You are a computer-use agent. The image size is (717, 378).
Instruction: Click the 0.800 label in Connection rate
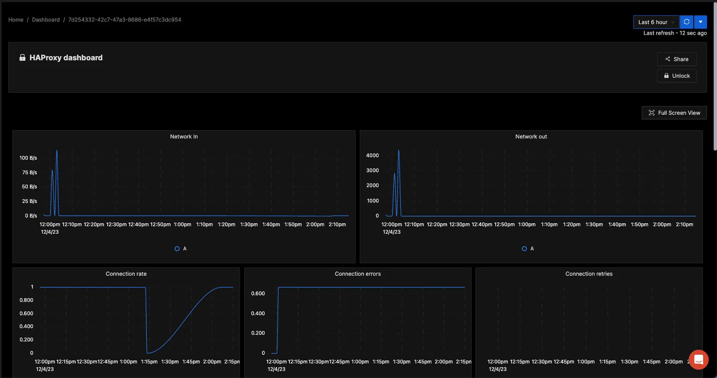[x=26, y=300]
